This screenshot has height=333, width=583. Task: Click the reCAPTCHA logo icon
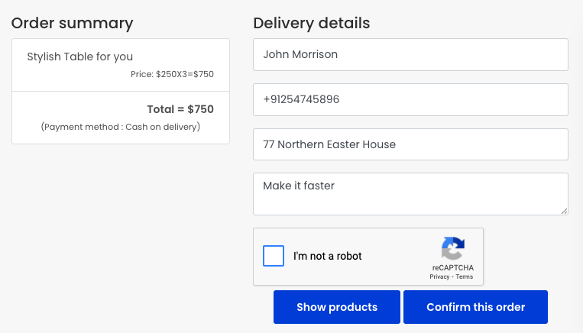453,248
